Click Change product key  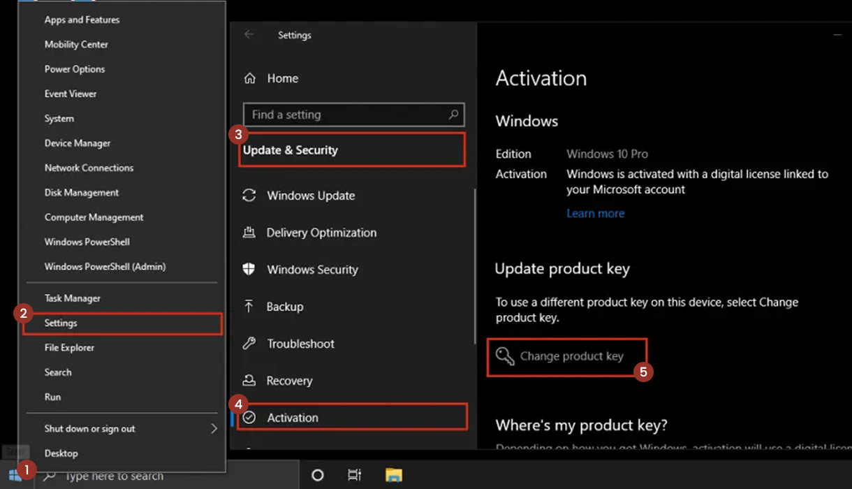[571, 356]
